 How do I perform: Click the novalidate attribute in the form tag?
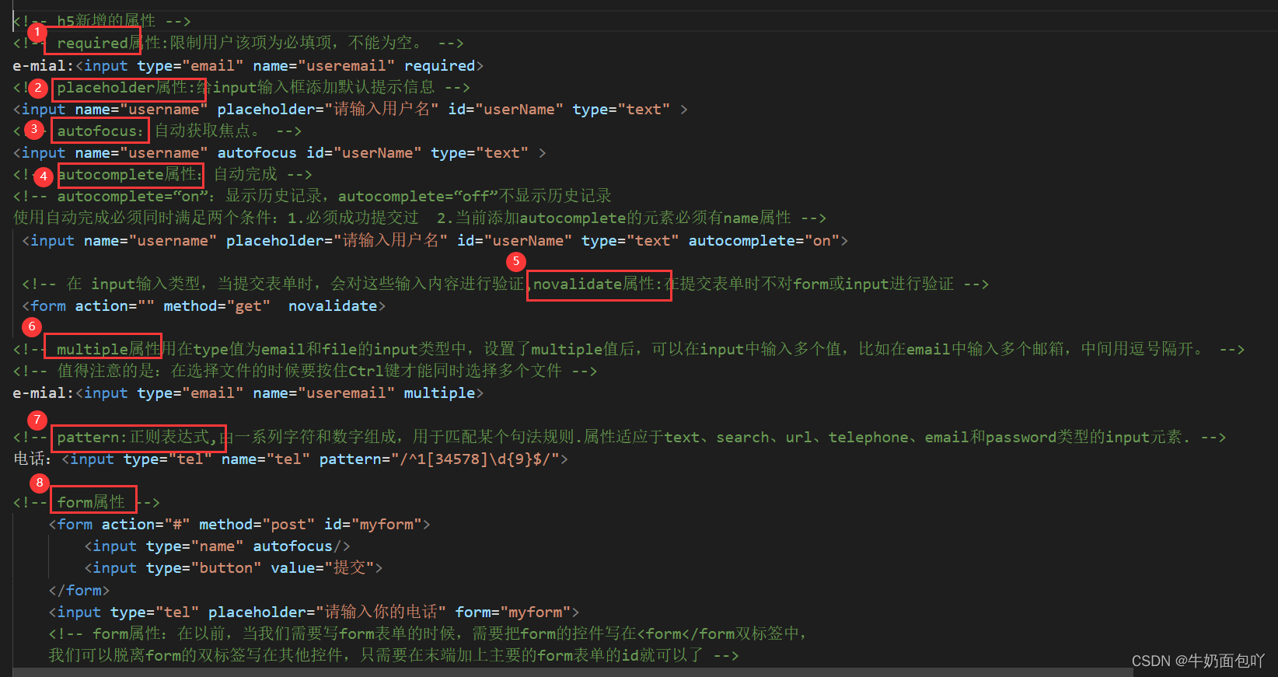point(333,306)
